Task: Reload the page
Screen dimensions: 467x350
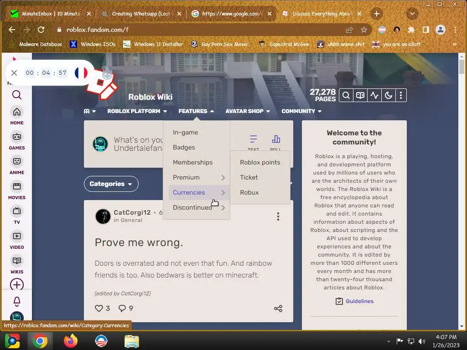Action: (41, 30)
